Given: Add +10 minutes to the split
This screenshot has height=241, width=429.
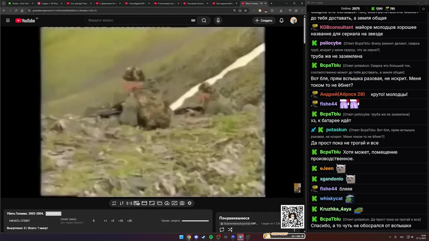Looking at the screenshot, I should coord(121,221).
